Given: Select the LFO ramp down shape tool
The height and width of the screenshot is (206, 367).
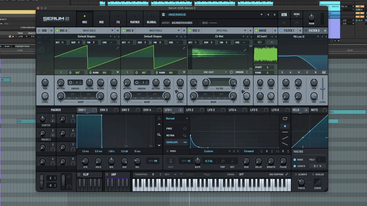Looking at the screenshot, I should [285, 144].
